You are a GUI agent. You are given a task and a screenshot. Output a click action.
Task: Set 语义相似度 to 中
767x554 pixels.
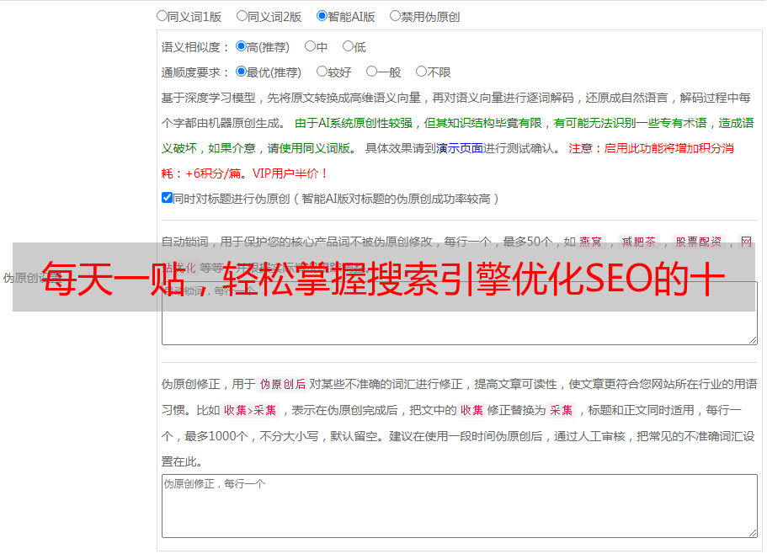310,46
